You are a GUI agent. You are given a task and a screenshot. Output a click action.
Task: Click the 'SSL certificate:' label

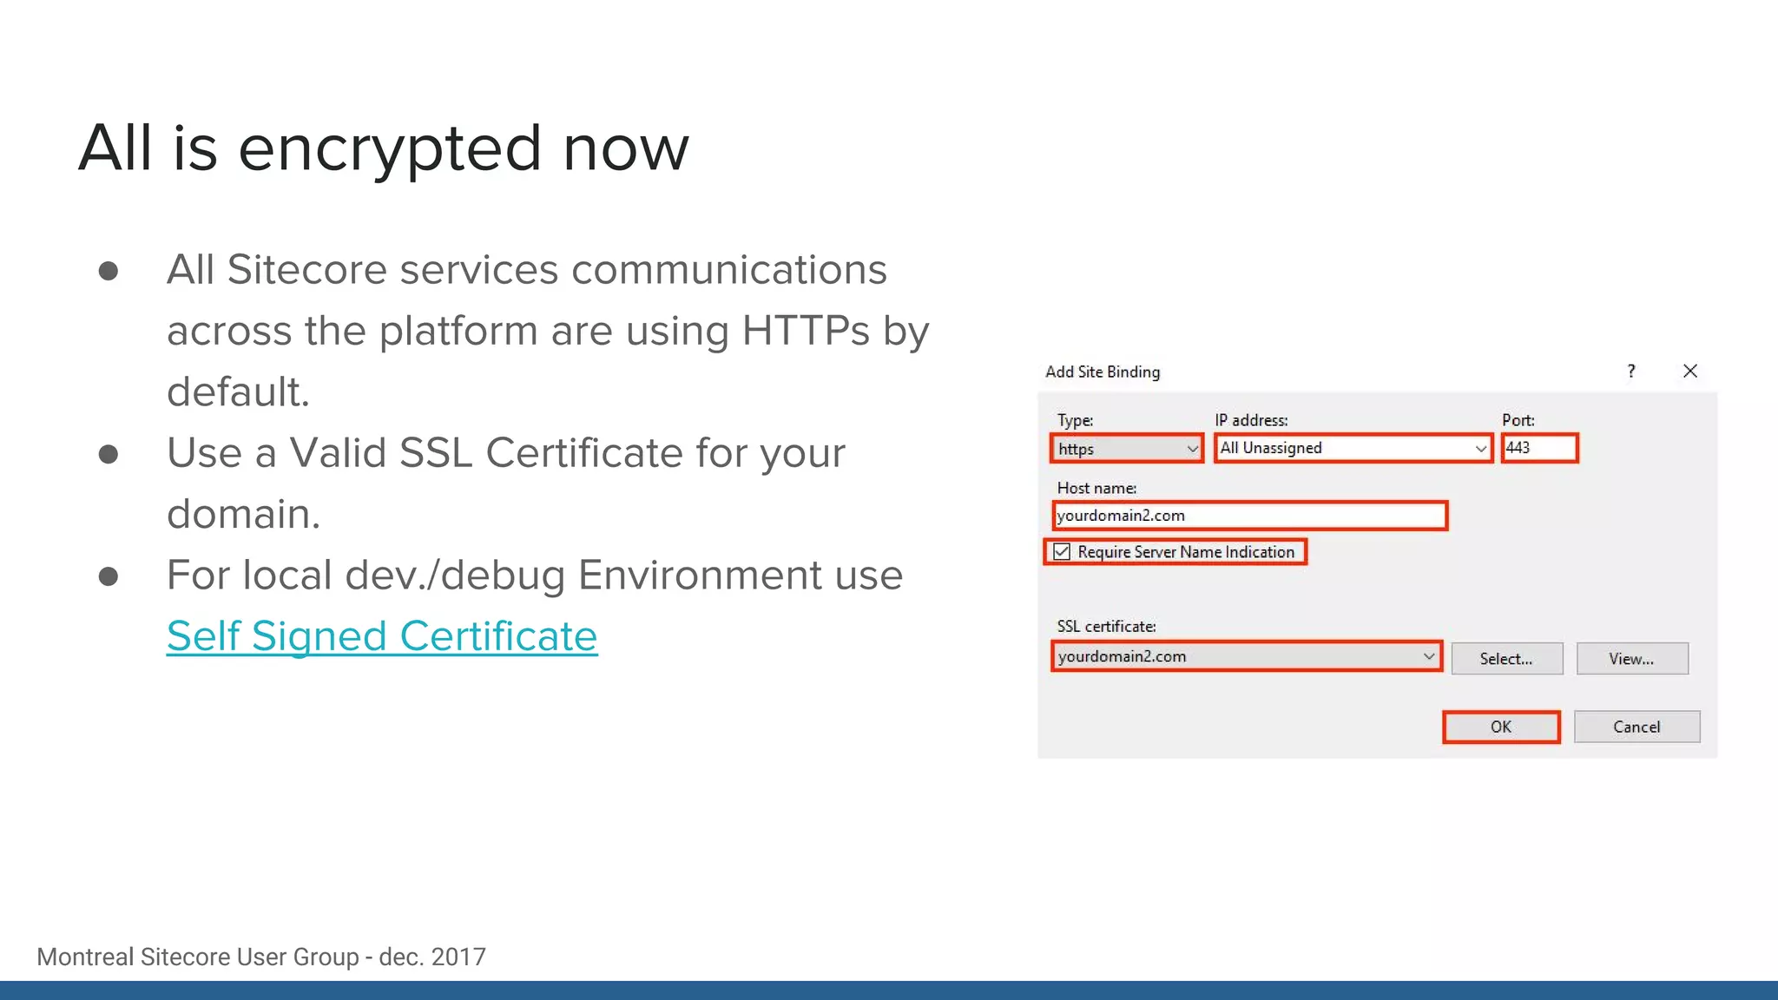click(1106, 626)
